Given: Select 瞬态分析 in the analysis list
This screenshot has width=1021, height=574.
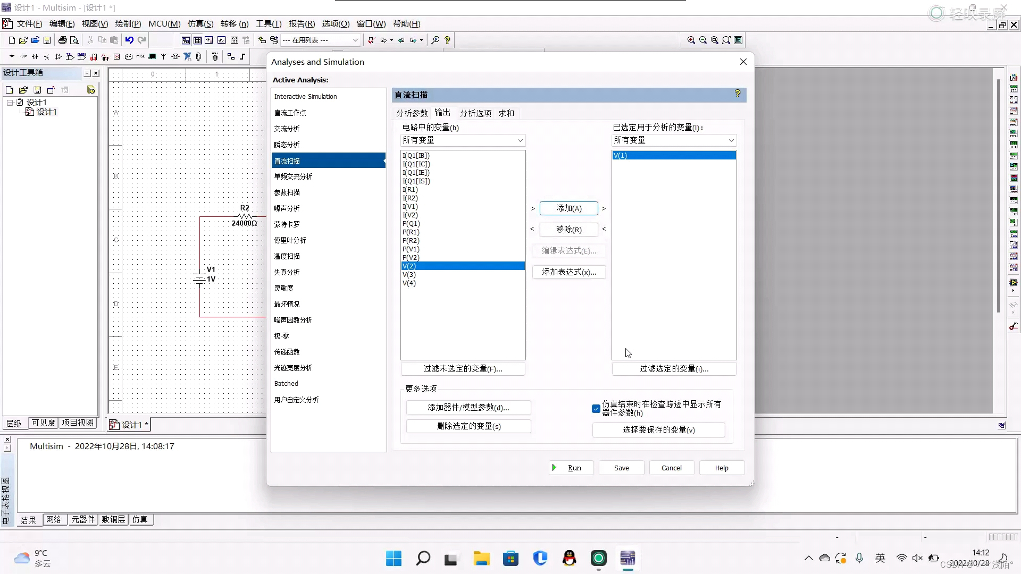Looking at the screenshot, I should pyautogui.click(x=287, y=145).
